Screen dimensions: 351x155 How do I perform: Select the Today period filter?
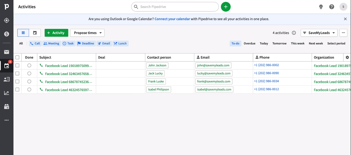264,43
